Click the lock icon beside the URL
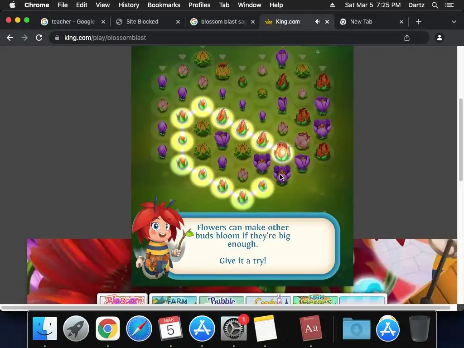The width and height of the screenshot is (464, 348). tap(57, 38)
